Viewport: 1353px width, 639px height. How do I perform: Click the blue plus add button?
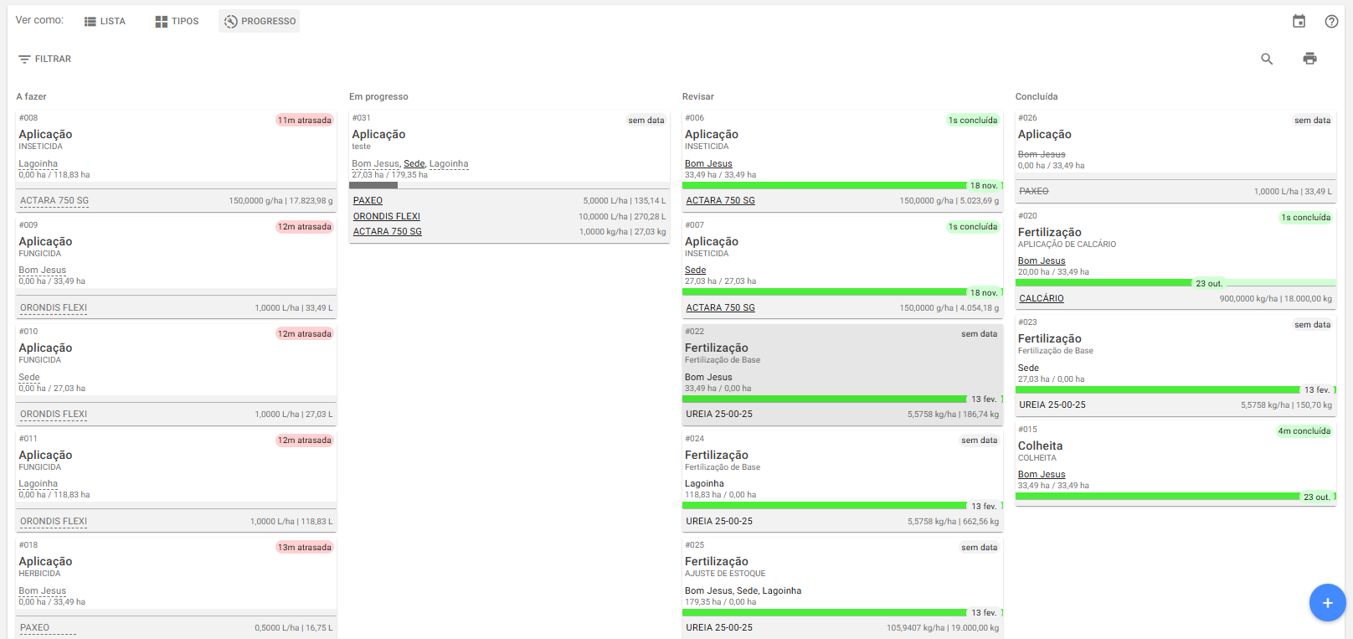pyautogui.click(x=1327, y=602)
